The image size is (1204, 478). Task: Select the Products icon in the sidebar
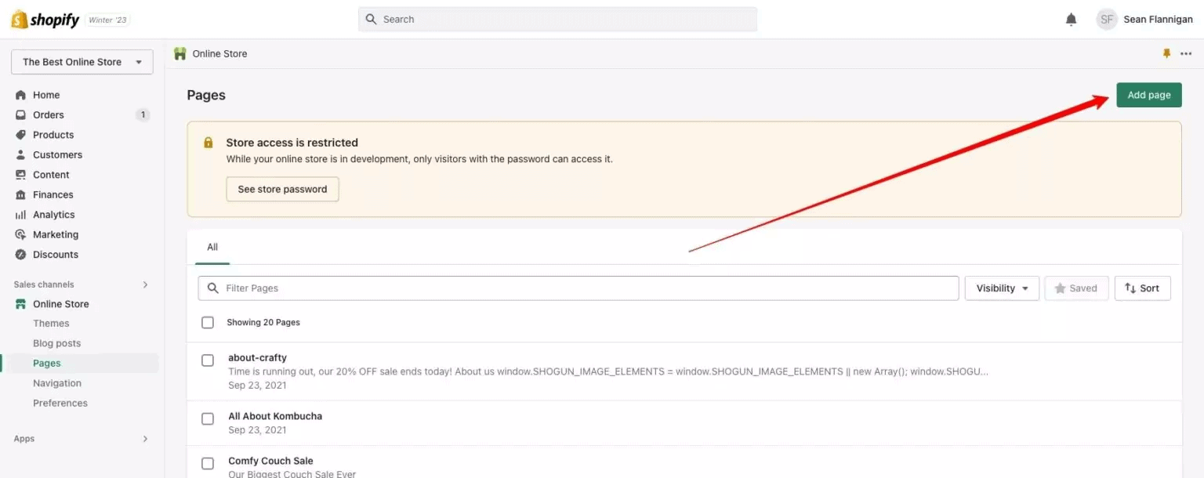[x=21, y=134]
